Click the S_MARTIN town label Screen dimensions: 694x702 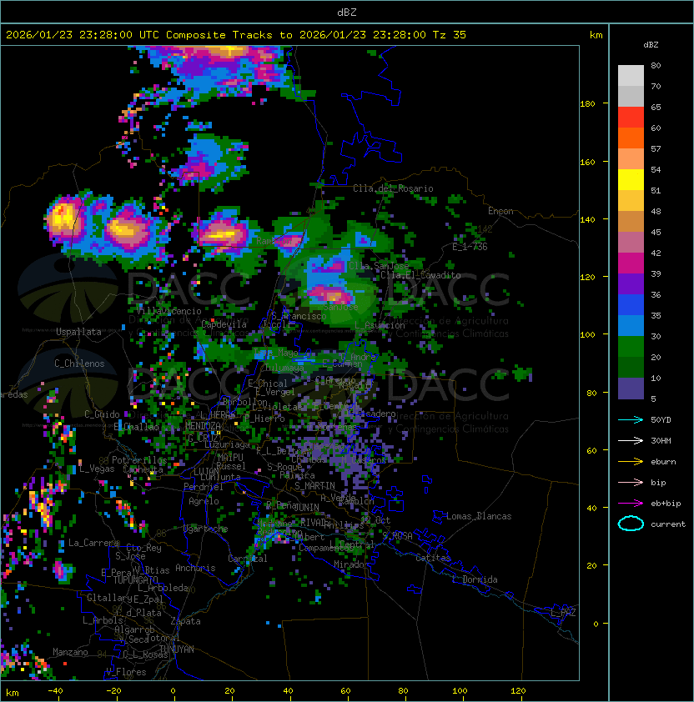point(314,486)
